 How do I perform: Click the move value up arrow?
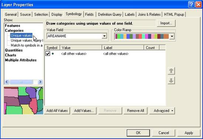click(x=171, y=71)
